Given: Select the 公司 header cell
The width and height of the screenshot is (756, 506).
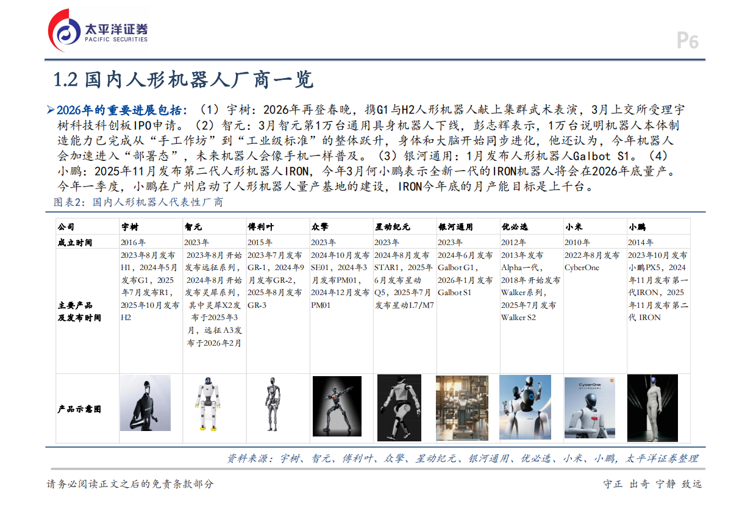Looking at the screenshot, I should 67,225.
